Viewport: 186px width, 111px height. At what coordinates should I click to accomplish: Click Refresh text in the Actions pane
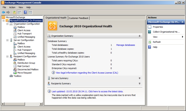[x=157, y=42]
